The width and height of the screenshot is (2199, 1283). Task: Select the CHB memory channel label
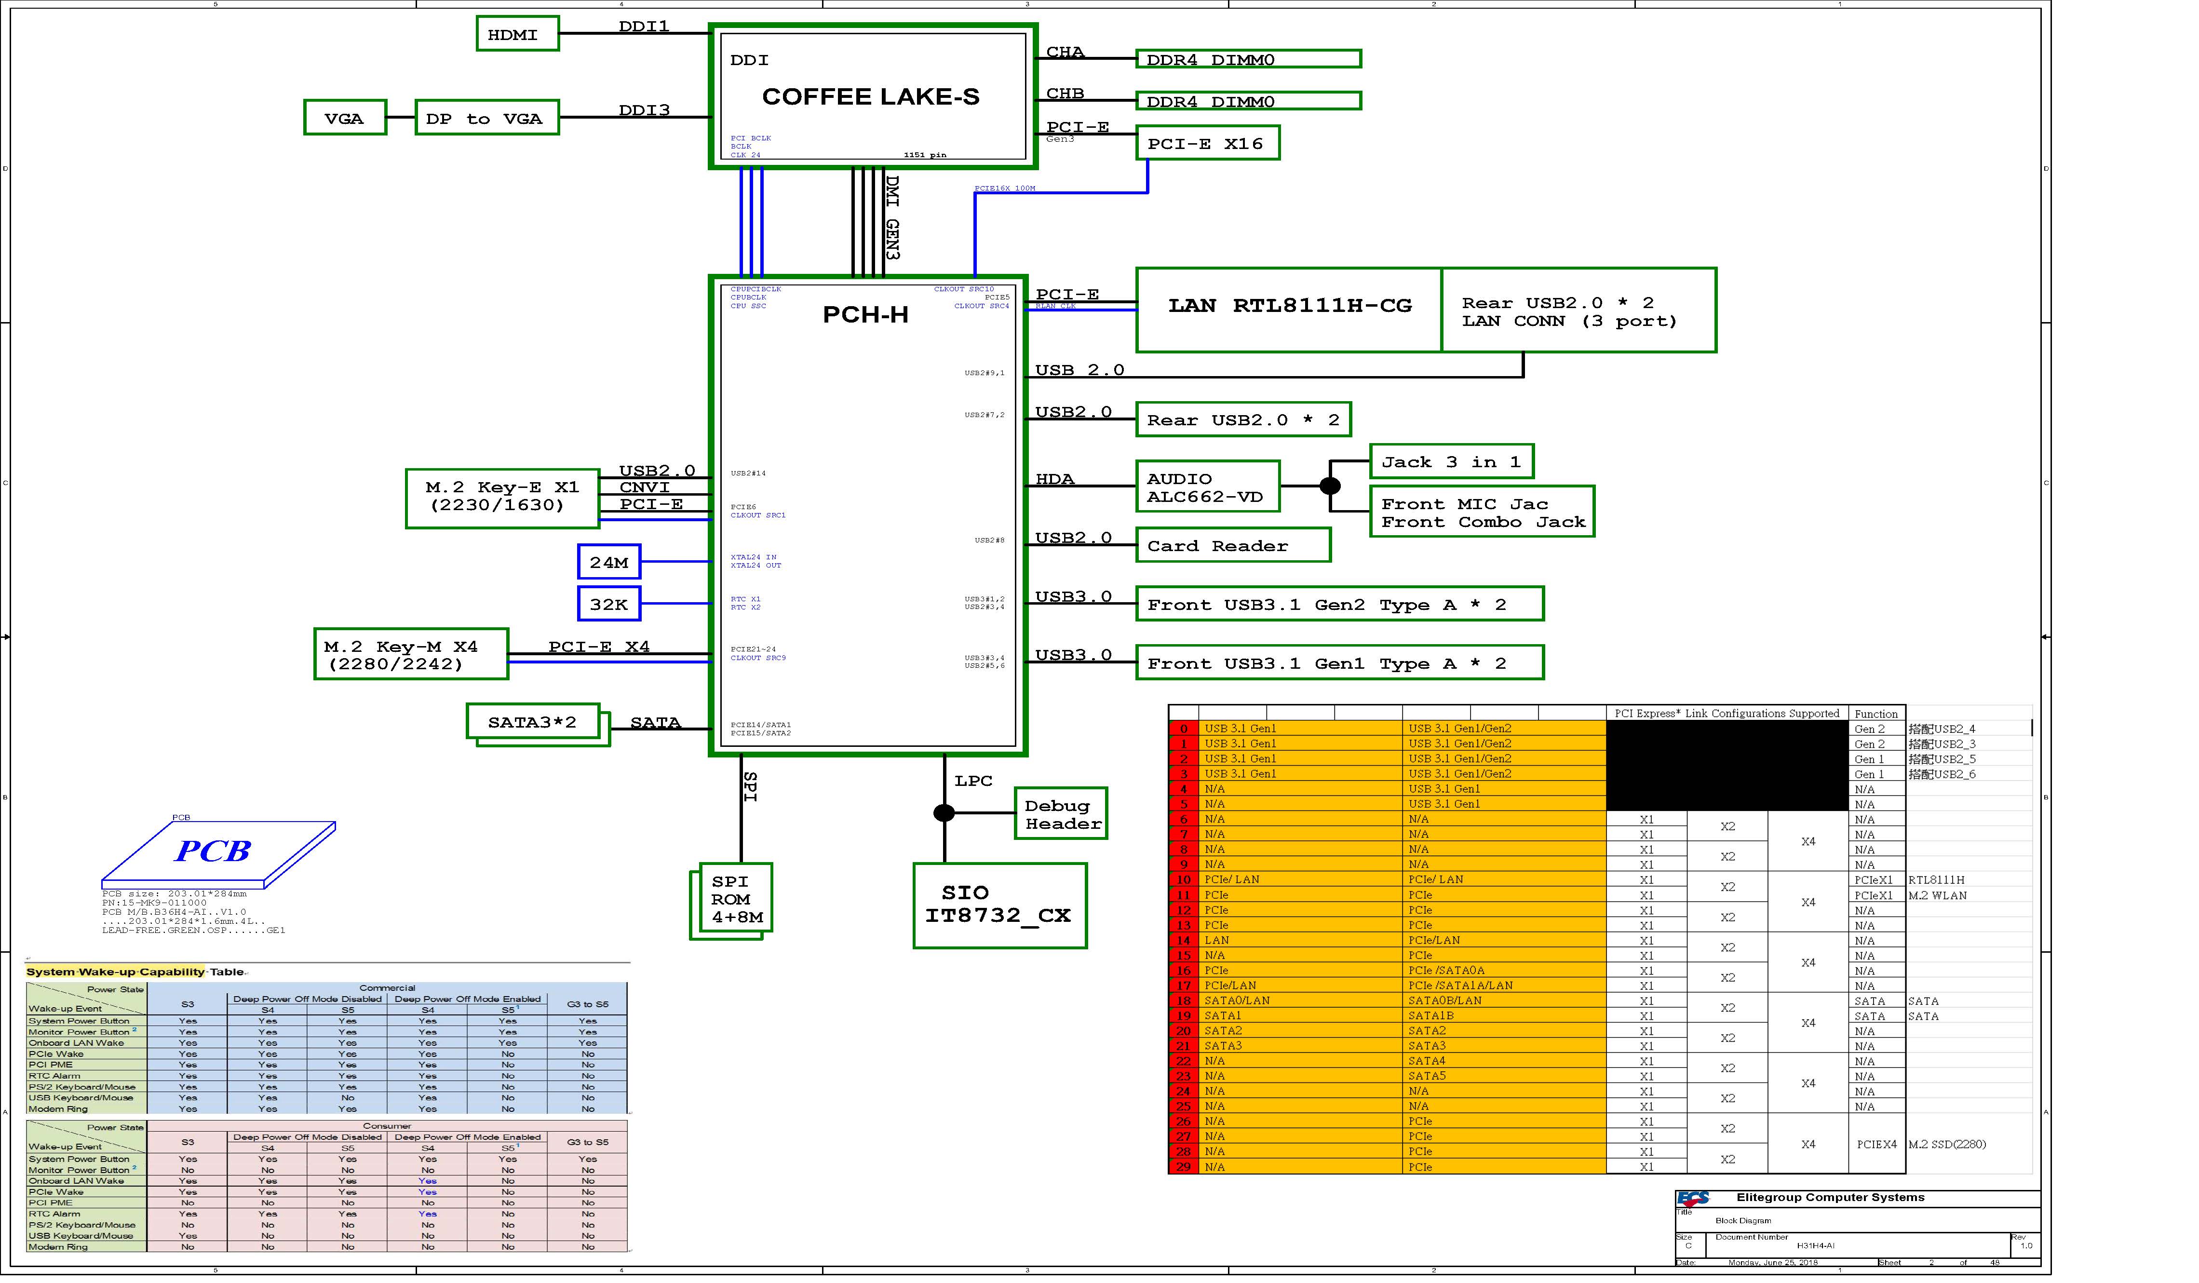1065,94
